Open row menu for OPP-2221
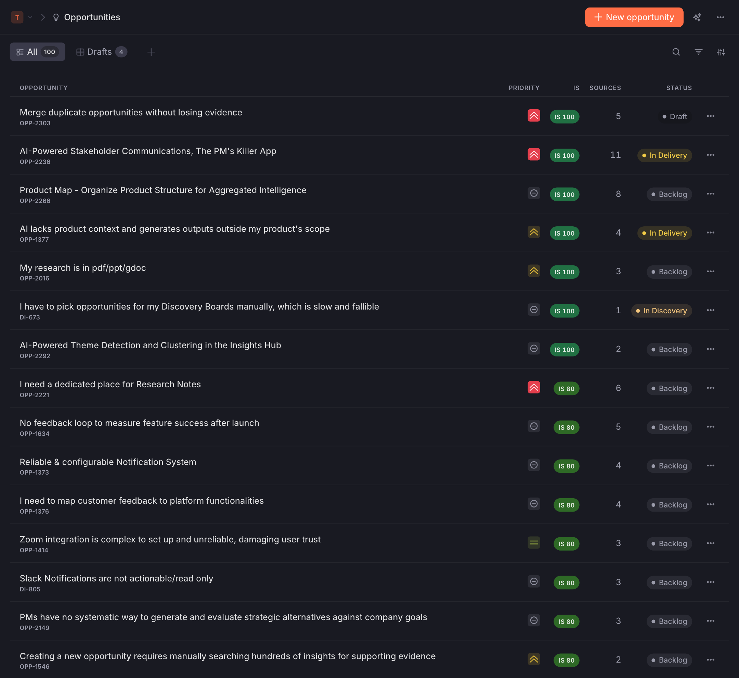 coord(710,388)
